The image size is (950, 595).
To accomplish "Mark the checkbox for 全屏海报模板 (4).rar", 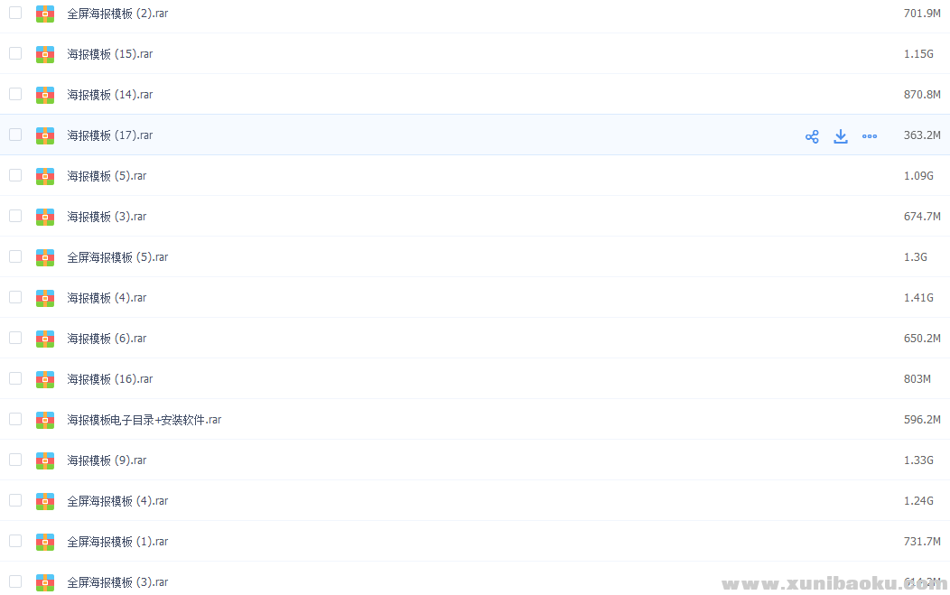I will pyautogui.click(x=15, y=500).
